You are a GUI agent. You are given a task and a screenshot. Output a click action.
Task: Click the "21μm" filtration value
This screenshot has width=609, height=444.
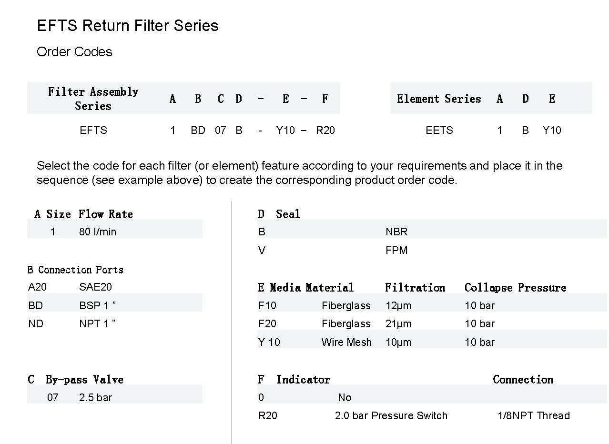(398, 324)
